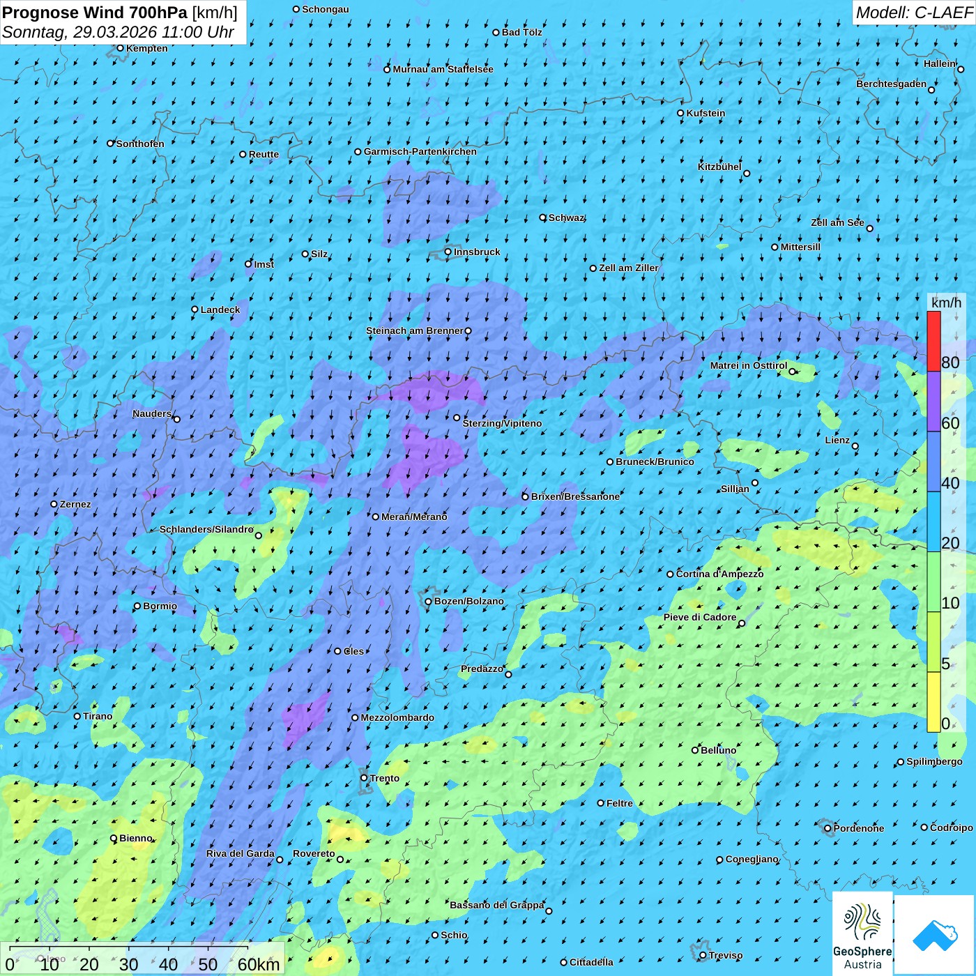The width and height of the screenshot is (976, 976).
Task: Click the 'Berchtesgaden' label
Action: pyautogui.click(x=892, y=84)
